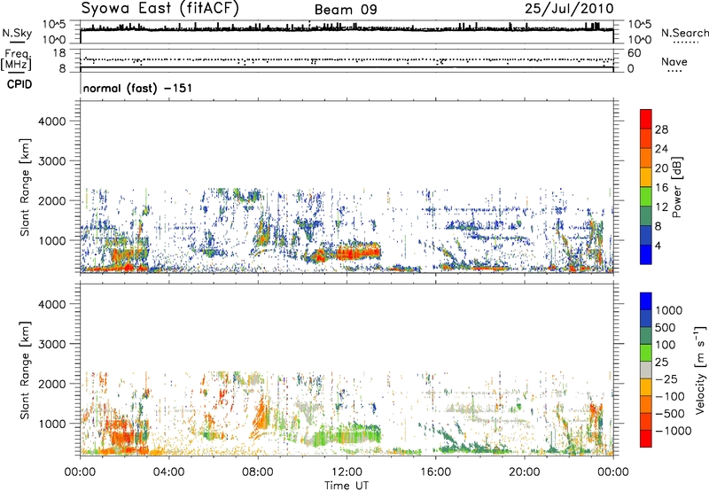
Task: Pick the teal 100–500 Velocity colorbar segment
Action: [646, 336]
